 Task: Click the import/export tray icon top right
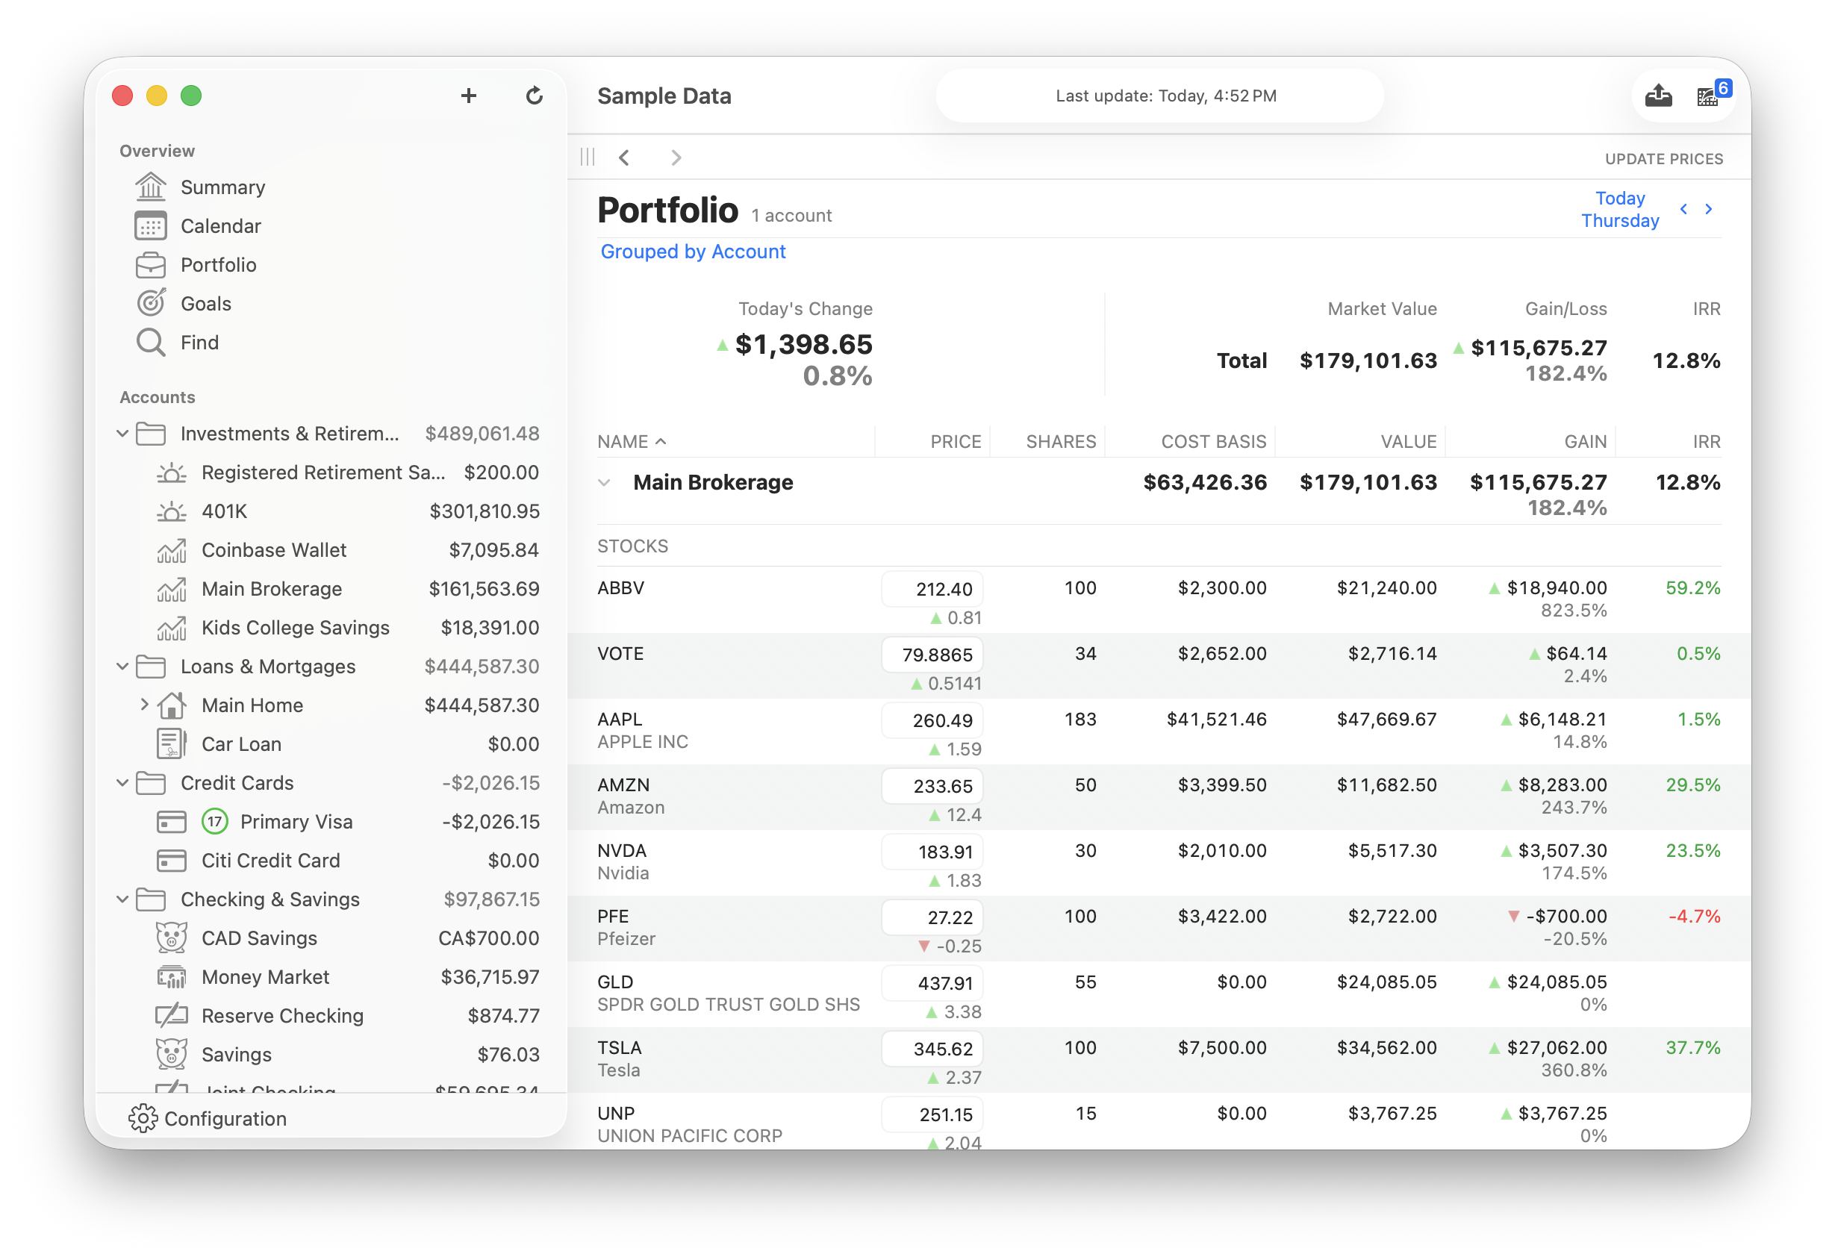tap(1658, 96)
